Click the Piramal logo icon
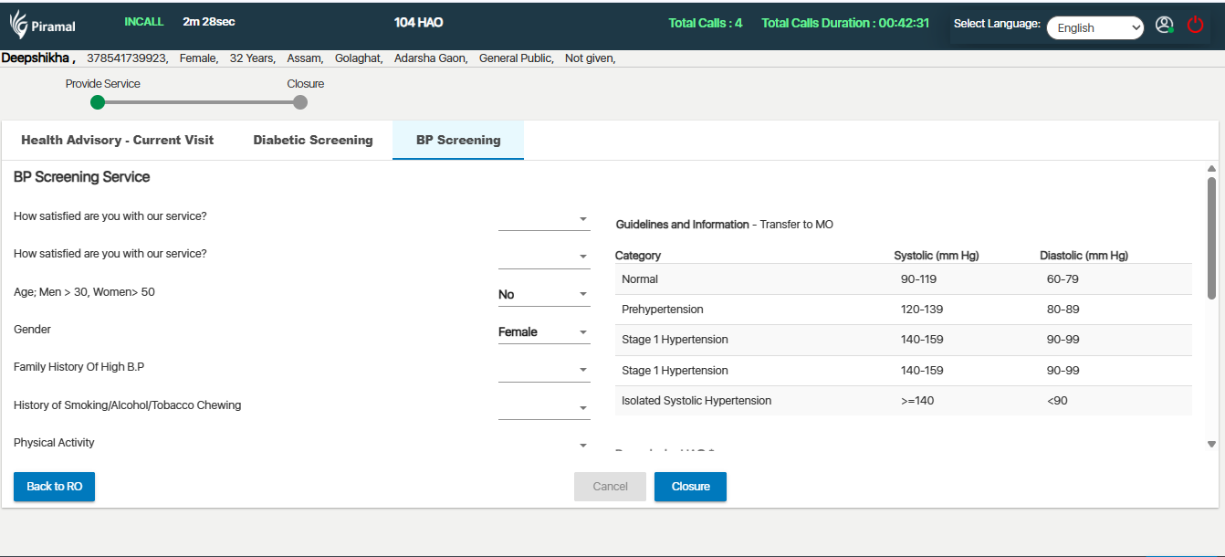Viewport: 1225px width, 557px height. point(19,25)
